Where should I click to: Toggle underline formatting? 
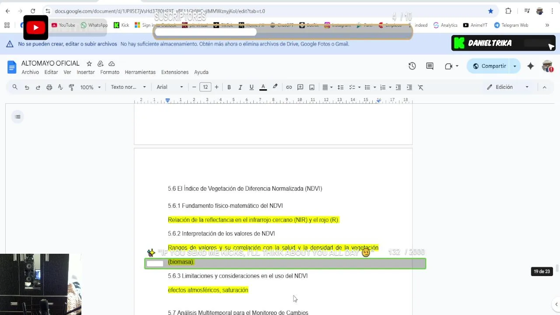click(252, 87)
